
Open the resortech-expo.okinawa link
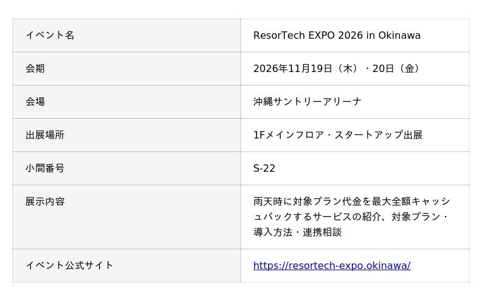[x=332, y=266]
